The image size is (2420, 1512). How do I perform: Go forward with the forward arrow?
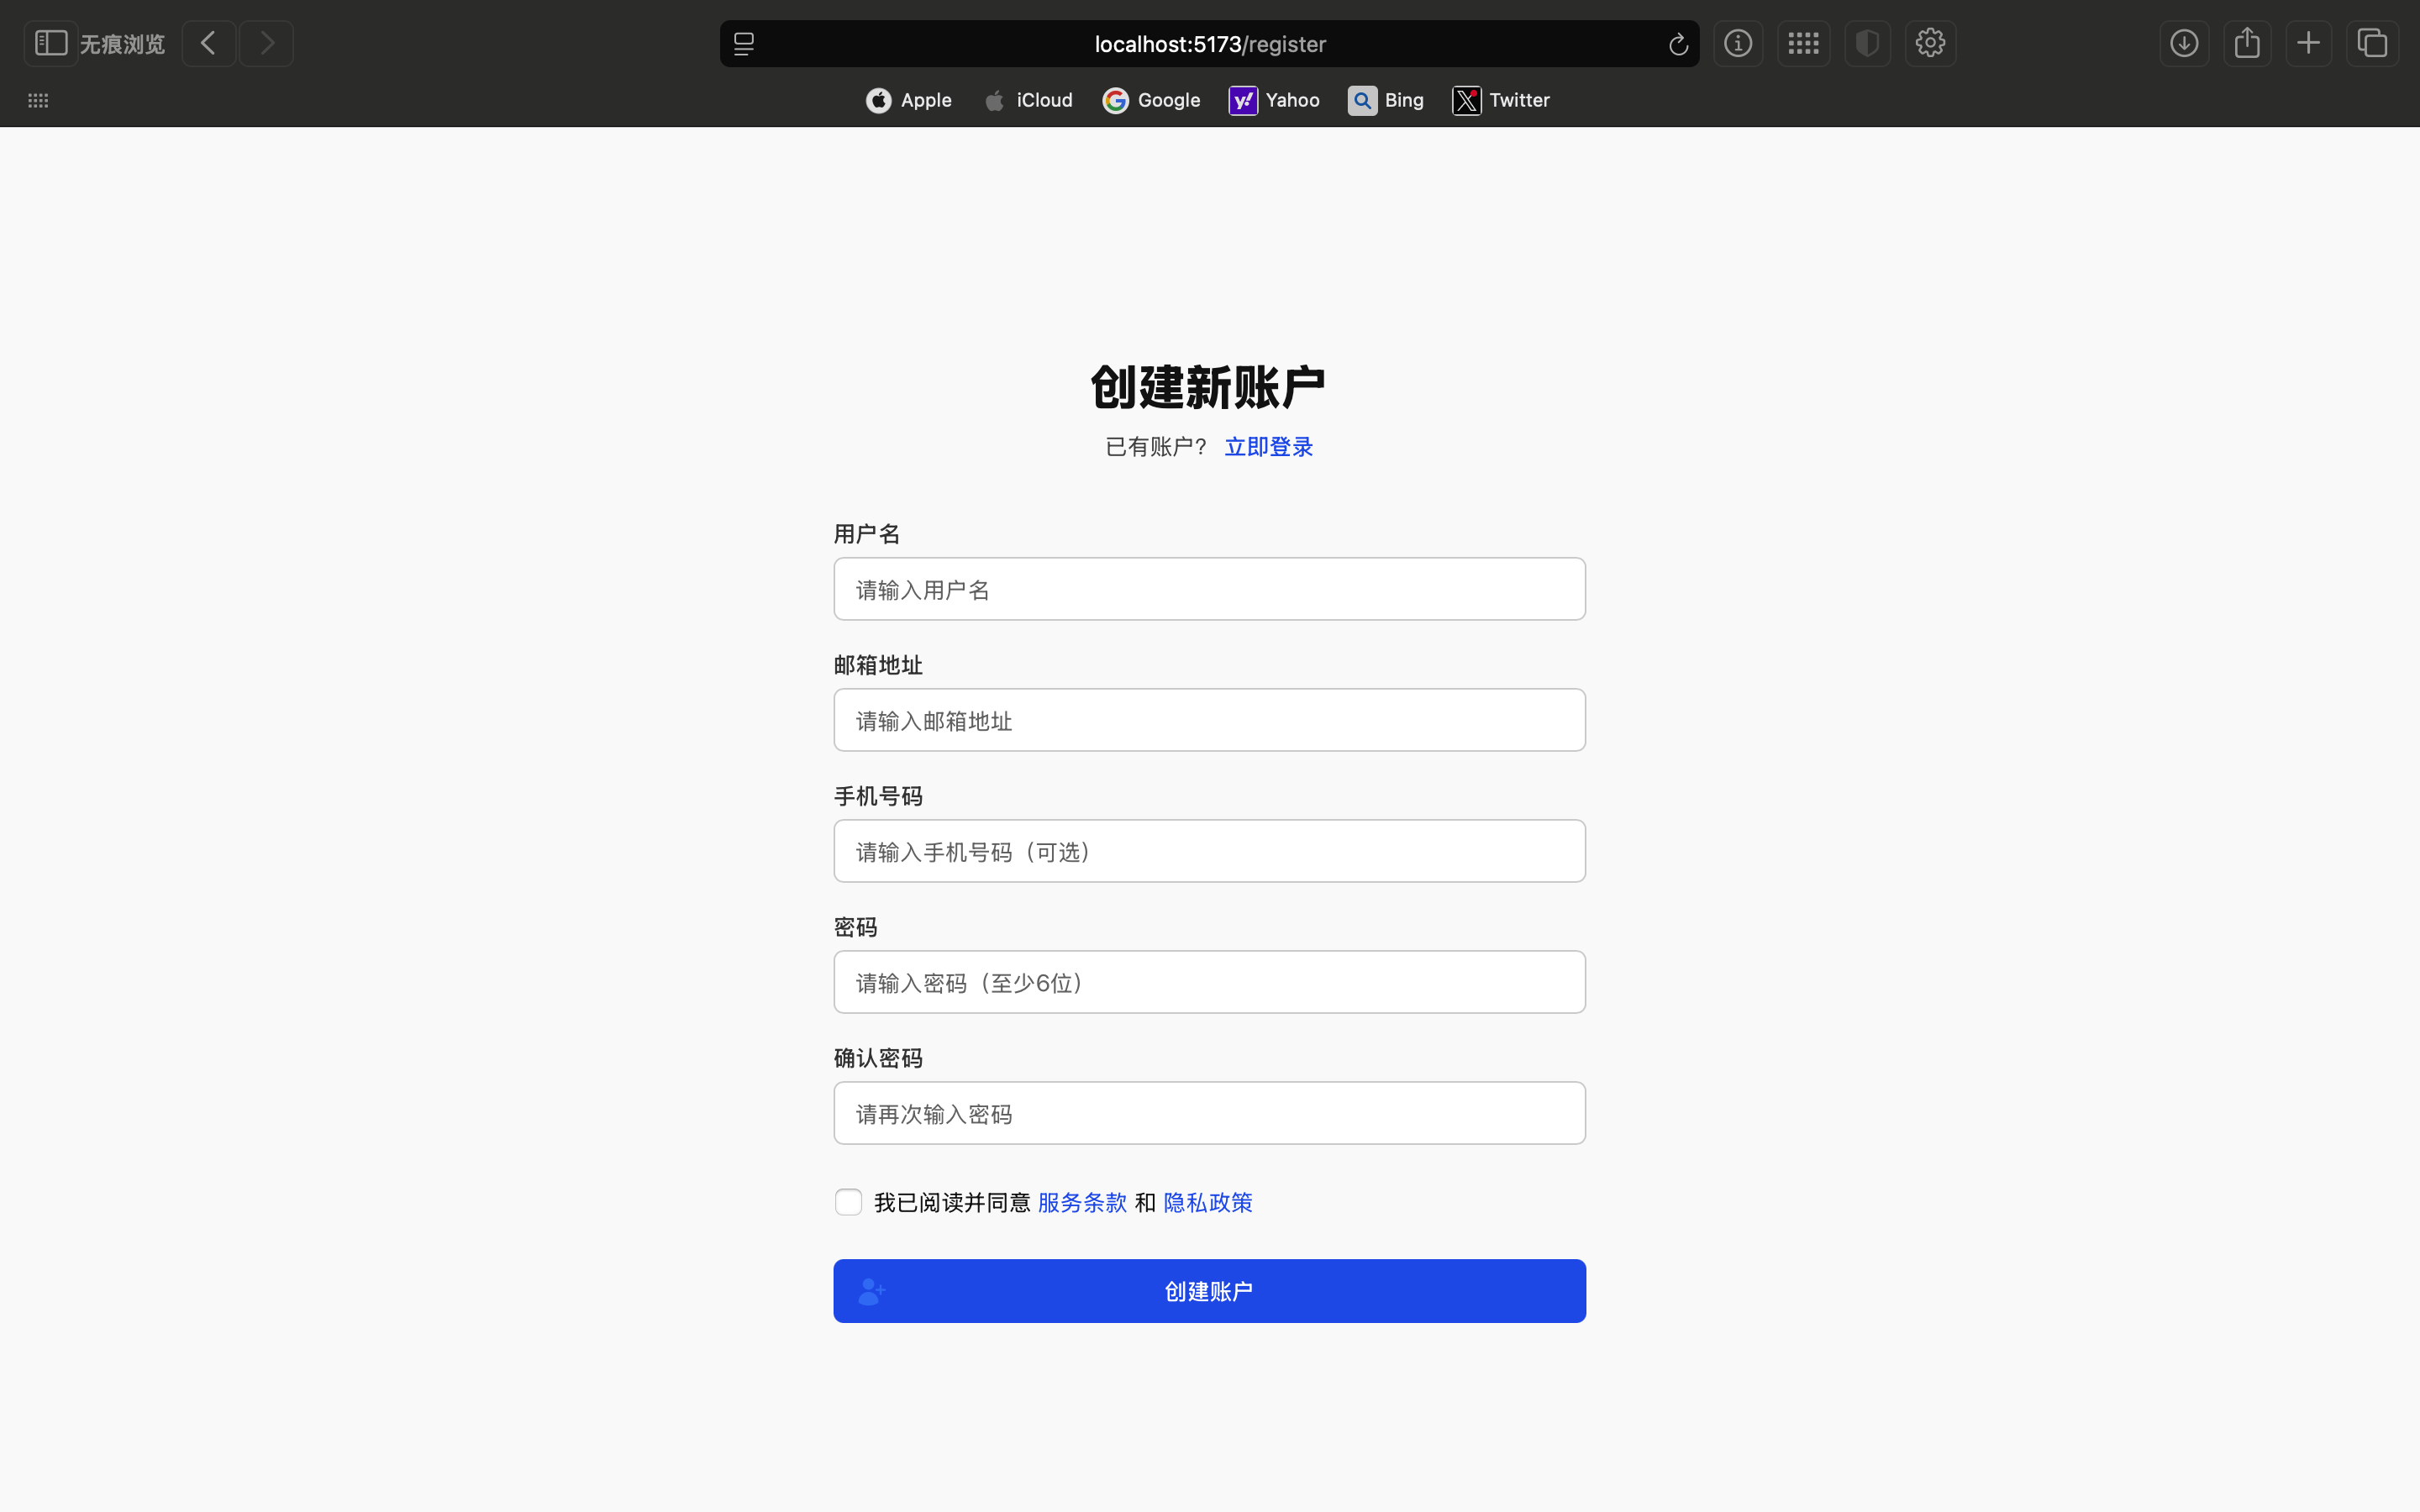pos(266,43)
